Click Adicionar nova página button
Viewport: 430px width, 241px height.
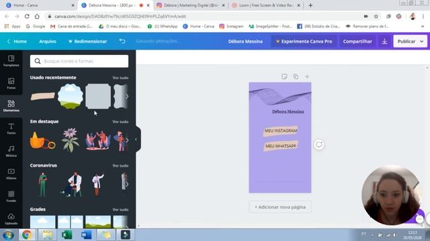tap(280, 207)
